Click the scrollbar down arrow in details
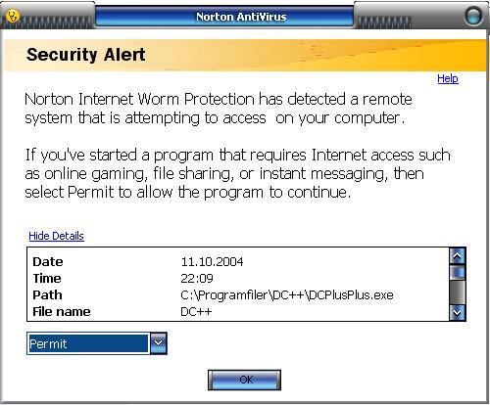The height and width of the screenshot is (405, 490). [x=458, y=313]
